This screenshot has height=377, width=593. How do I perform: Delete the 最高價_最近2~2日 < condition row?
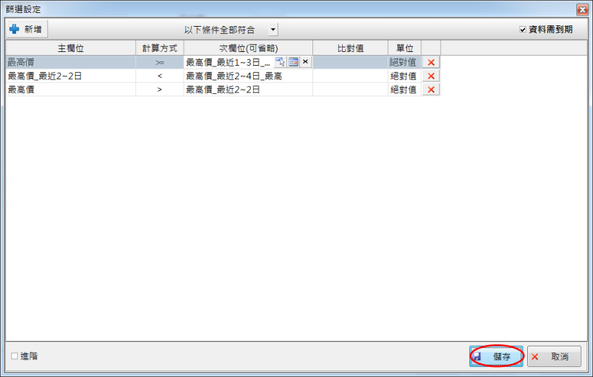431,76
